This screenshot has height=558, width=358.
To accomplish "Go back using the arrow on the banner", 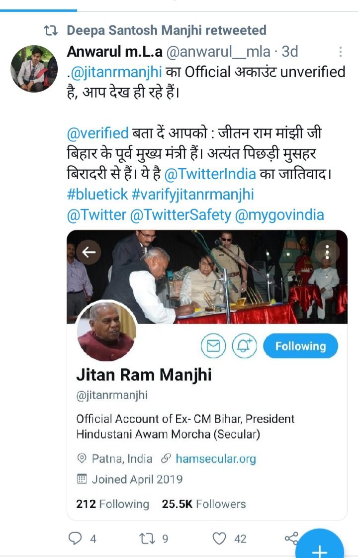I will coord(89,252).
